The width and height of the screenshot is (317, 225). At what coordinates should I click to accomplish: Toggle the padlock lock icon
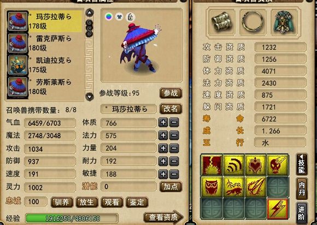[131, 17]
